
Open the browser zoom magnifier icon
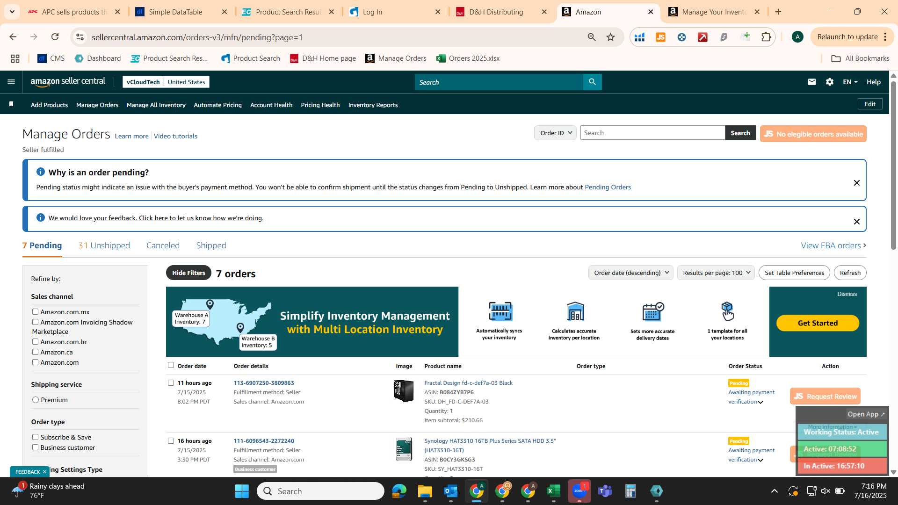pyautogui.click(x=592, y=37)
